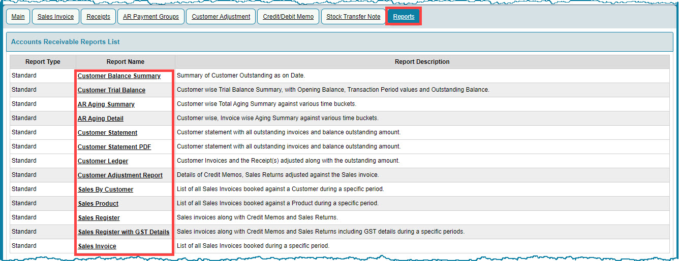The image size is (679, 261).
Task: Click 'Standard' in Customer Ledger row
Action: [24, 161]
